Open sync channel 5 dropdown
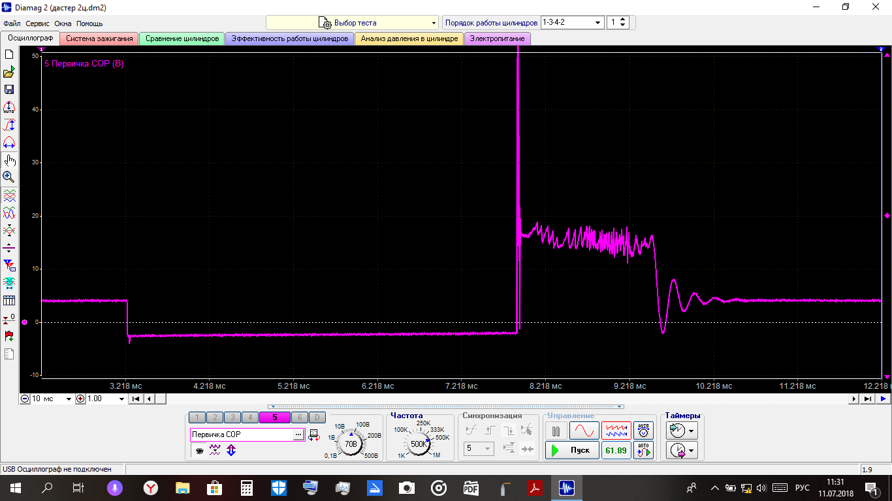This screenshot has height=501, width=892. click(479, 449)
